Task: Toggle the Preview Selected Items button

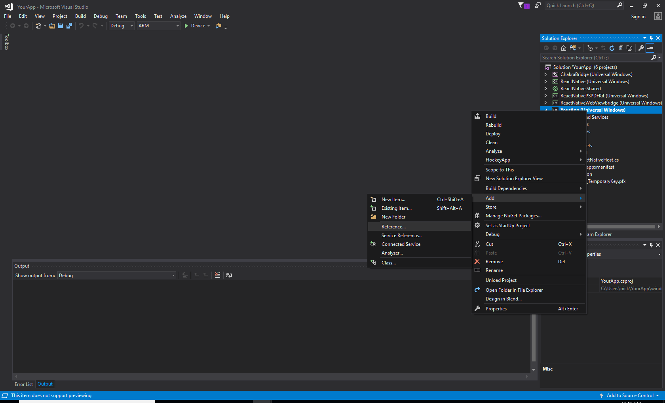Action: (x=650, y=48)
